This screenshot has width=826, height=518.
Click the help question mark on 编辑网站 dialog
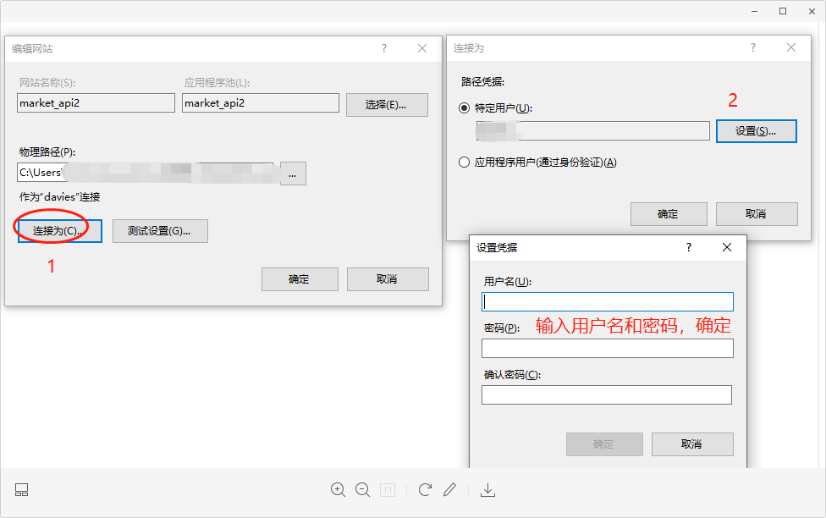[x=384, y=48]
